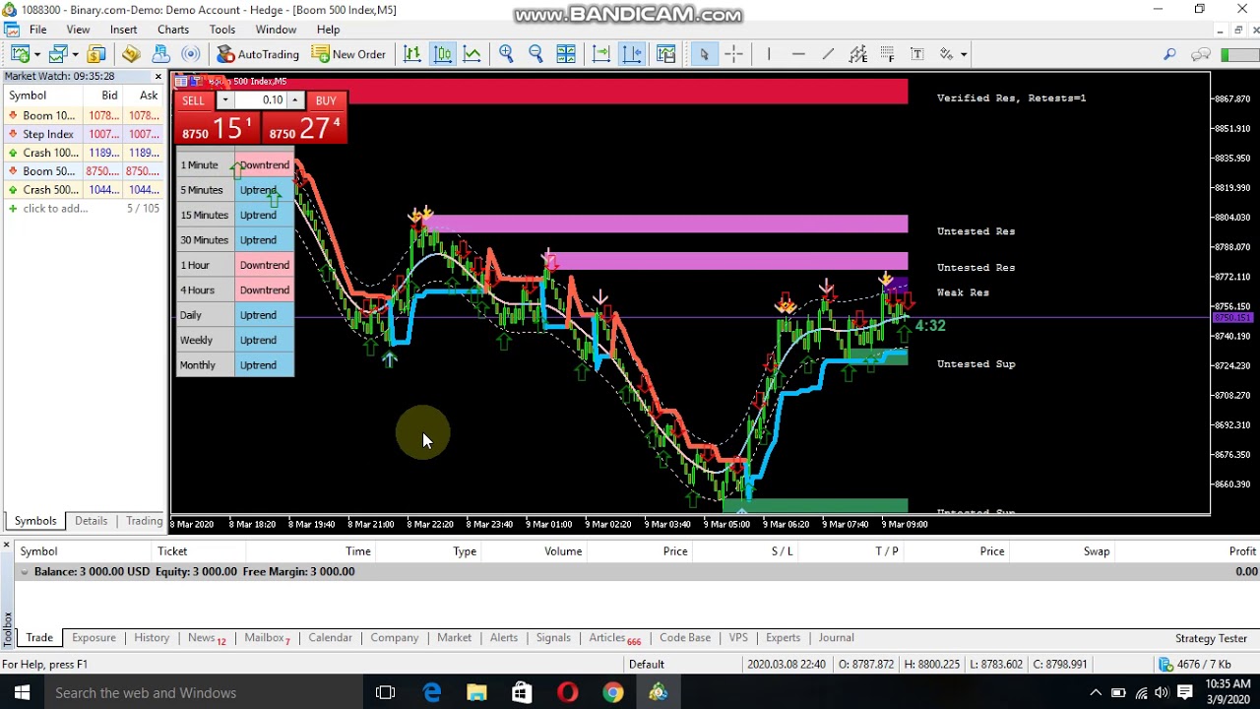1260x709 pixels.
Task: Collapse the Balance summary row arrow
Action: click(25, 571)
